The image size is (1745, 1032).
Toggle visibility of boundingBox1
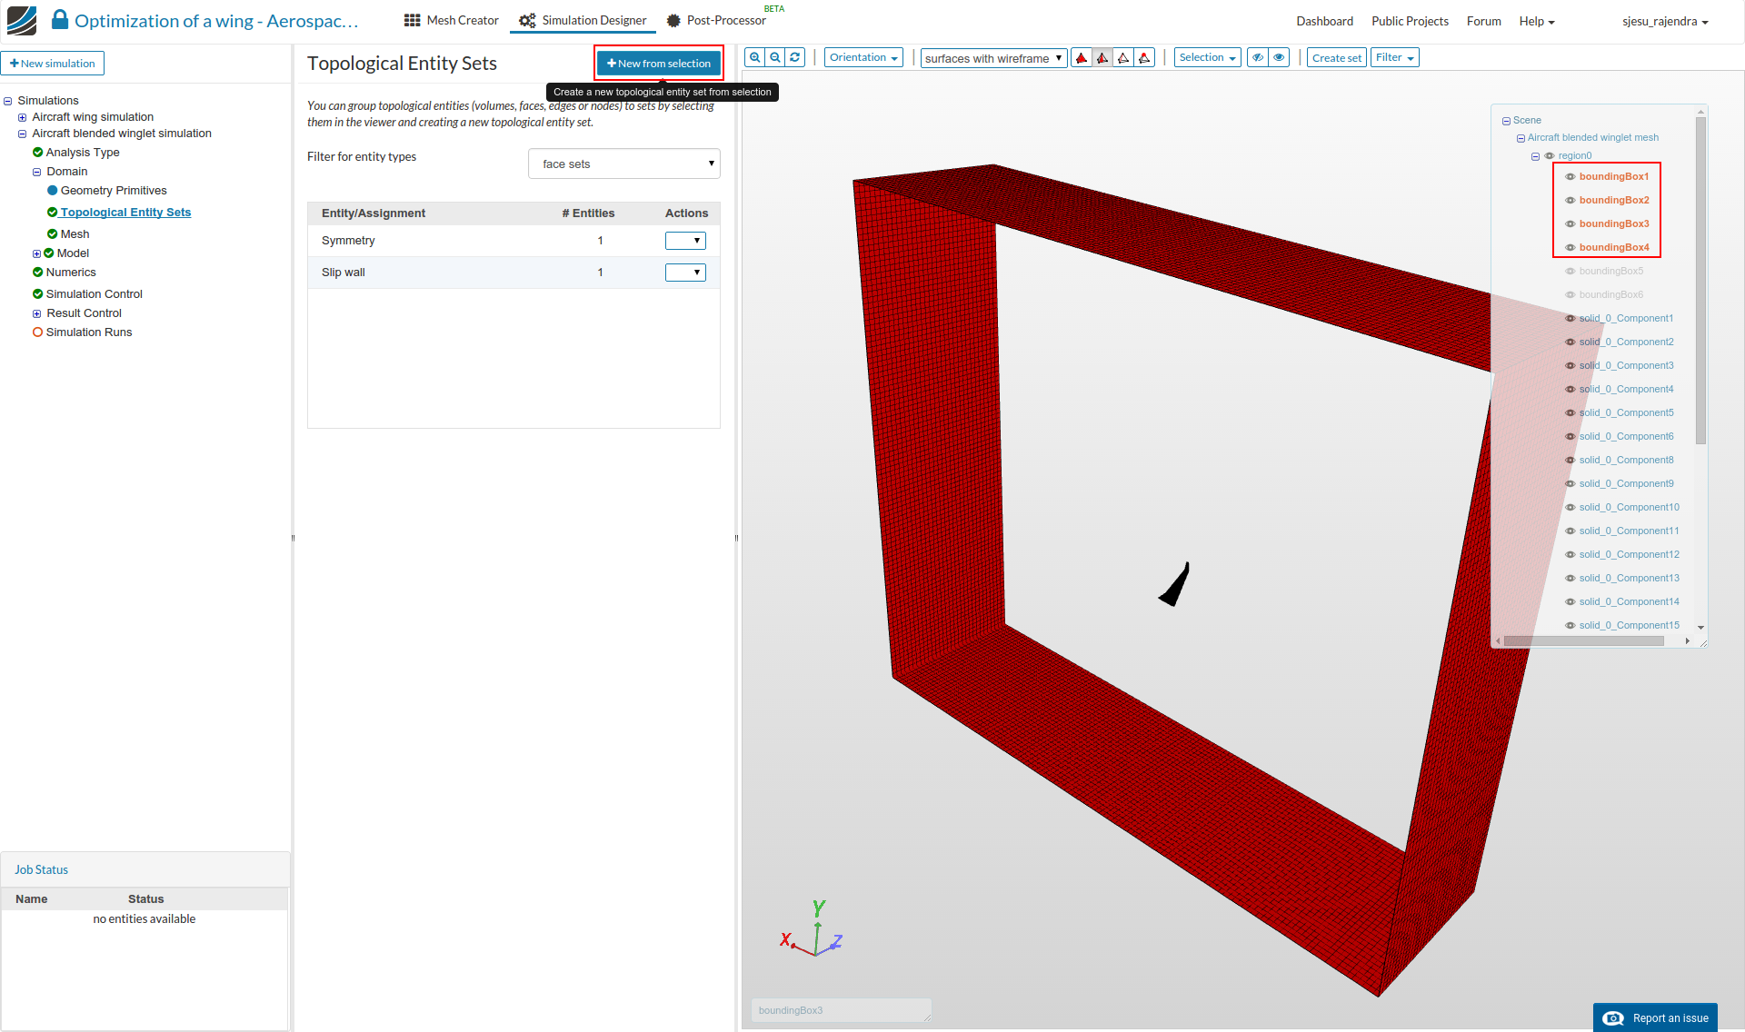click(x=1570, y=176)
